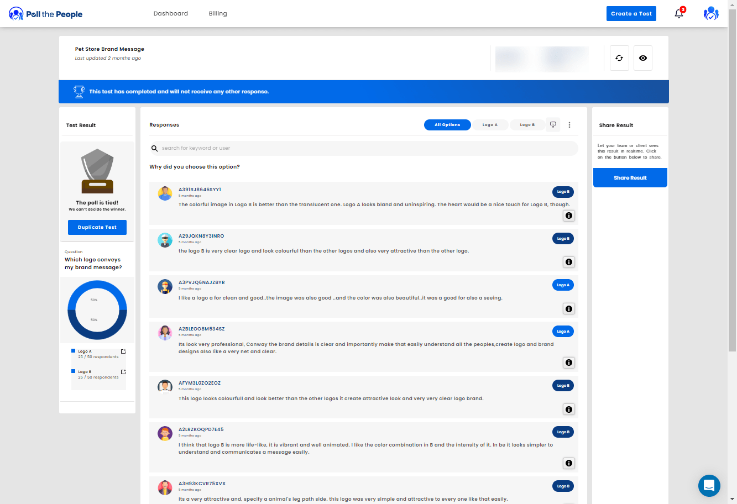Toggle the eye preview icon
Image resolution: width=737 pixels, height=504 pixels.
[642, 58]
